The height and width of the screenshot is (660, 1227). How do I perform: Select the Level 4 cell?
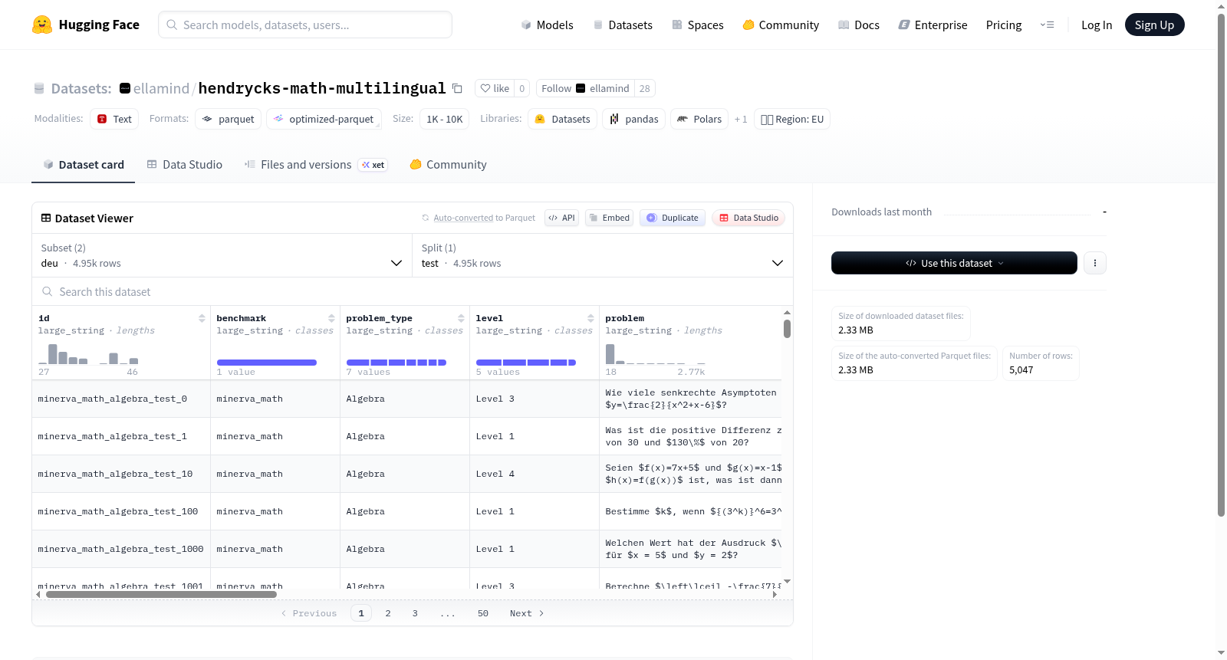click(535, 474)
